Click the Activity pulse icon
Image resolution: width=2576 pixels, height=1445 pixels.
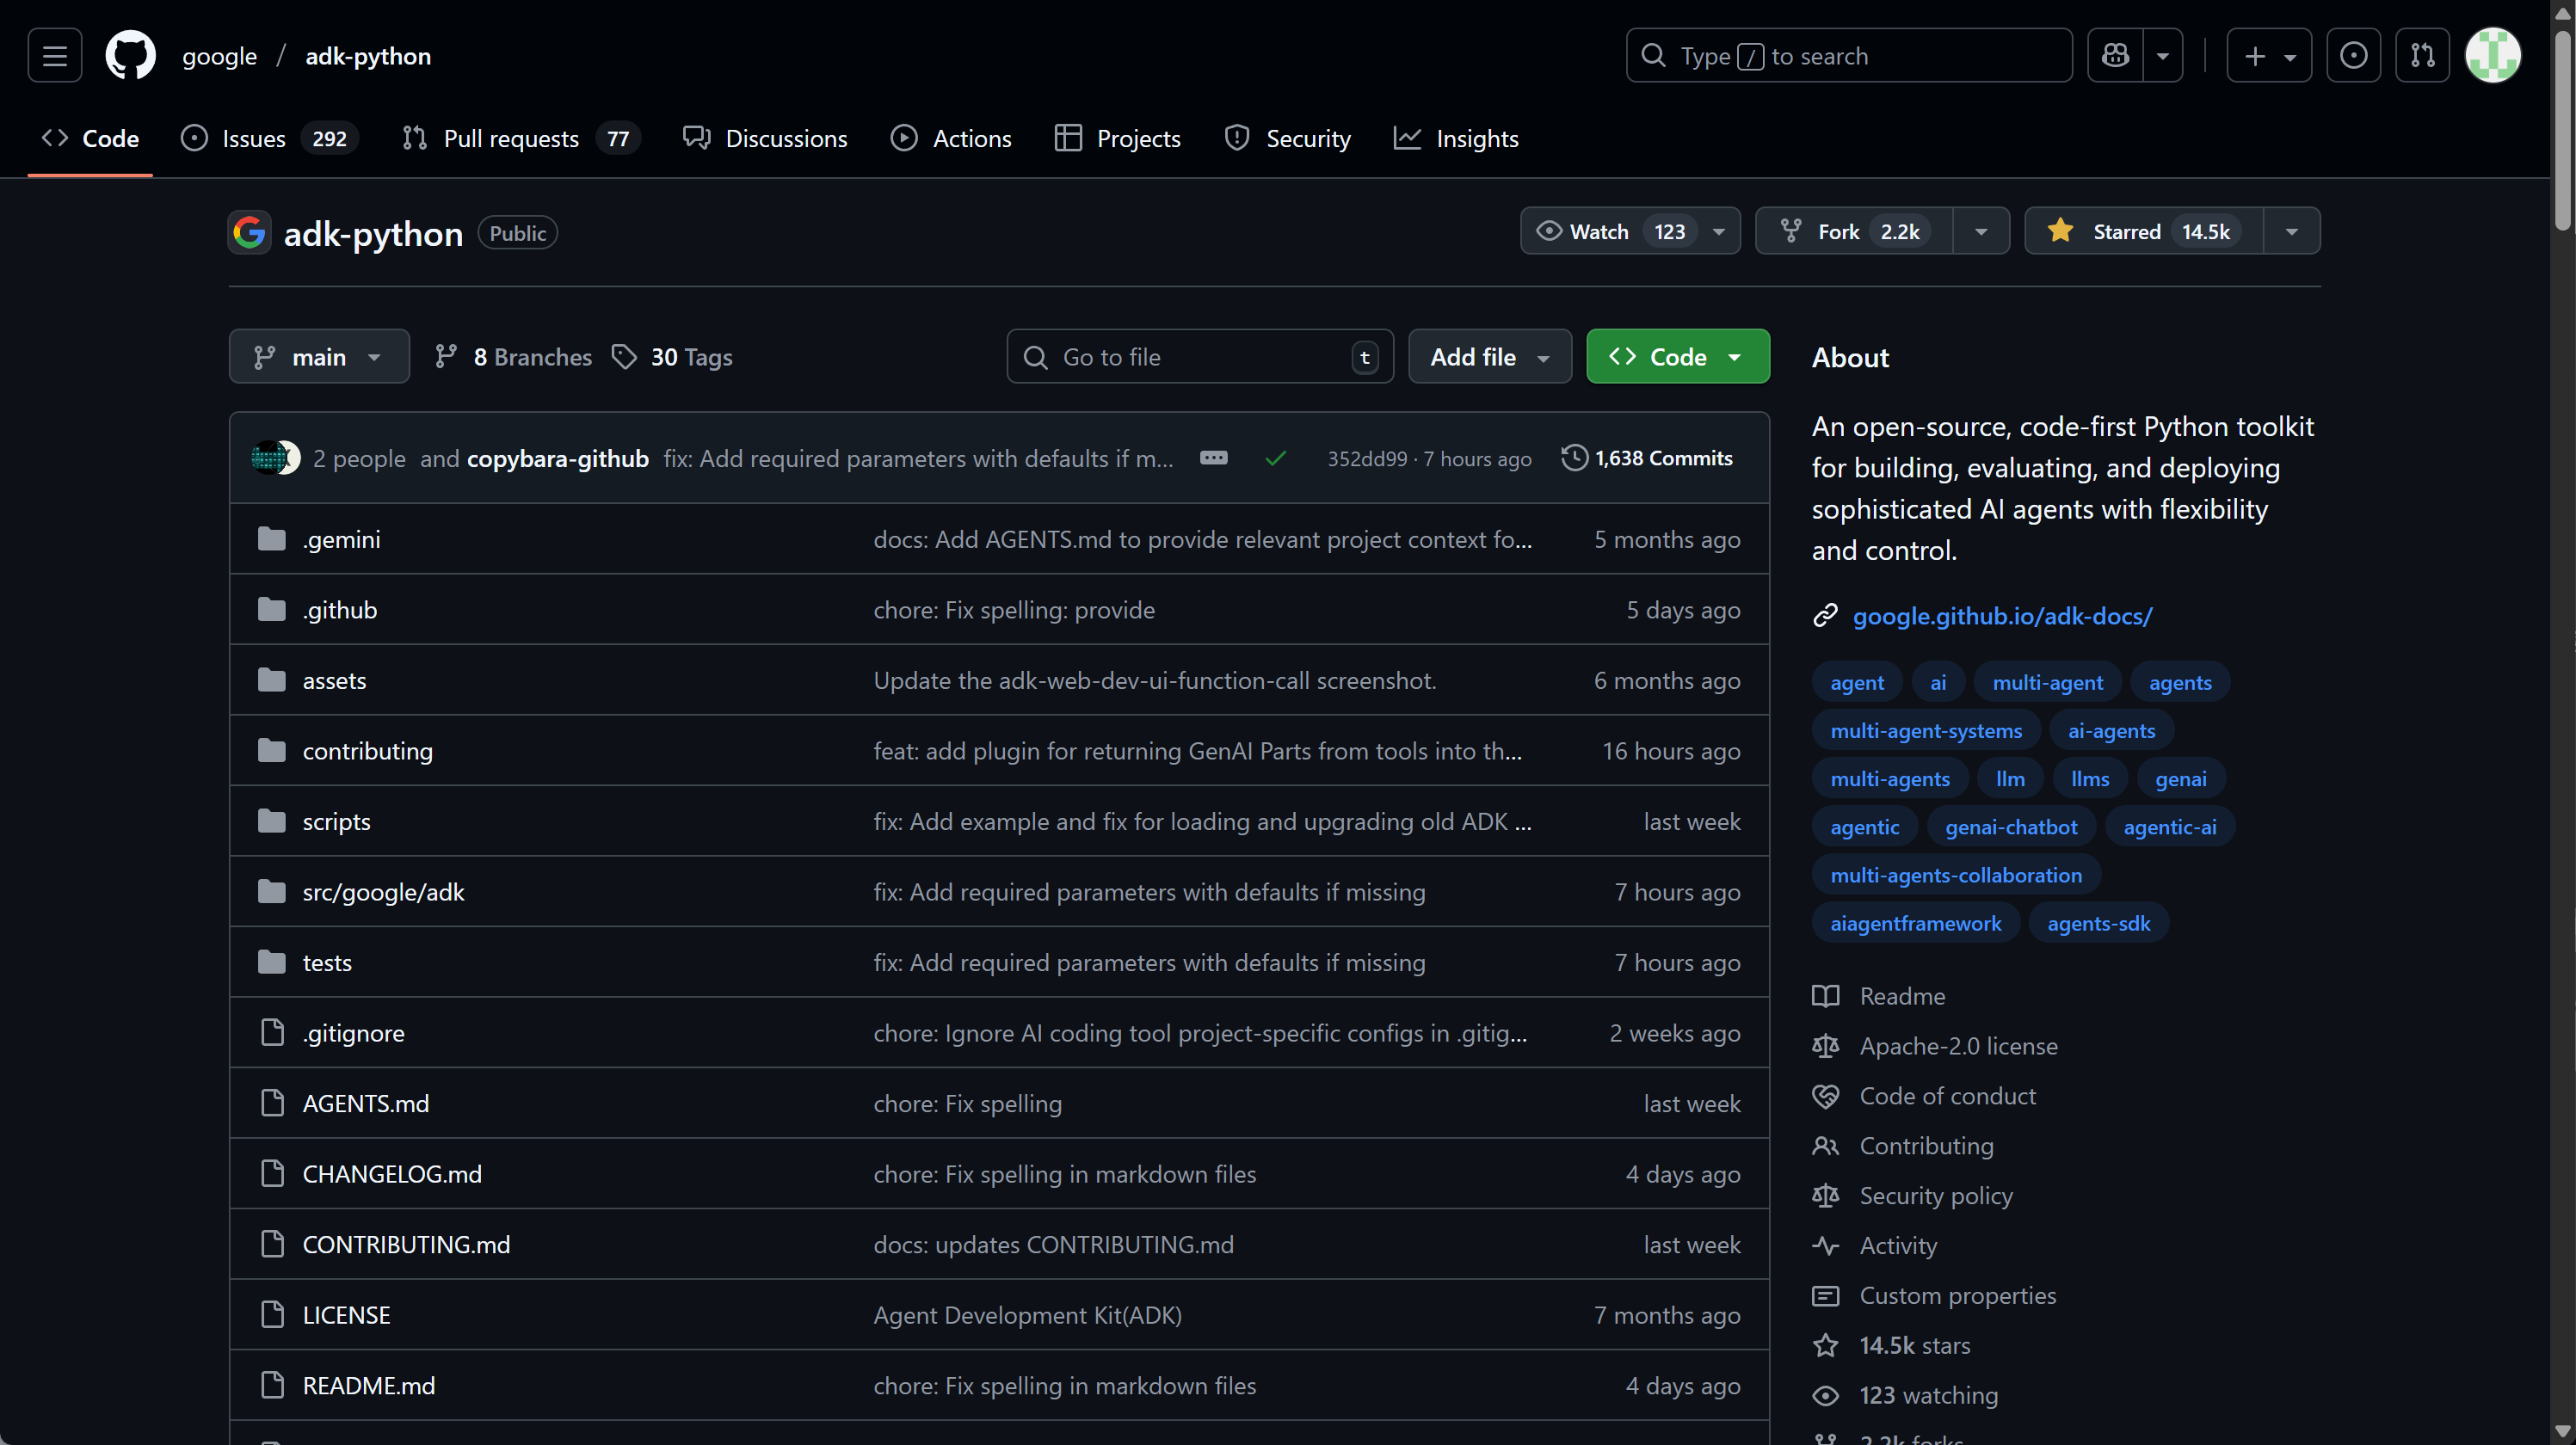(x=1825, y=1246)
